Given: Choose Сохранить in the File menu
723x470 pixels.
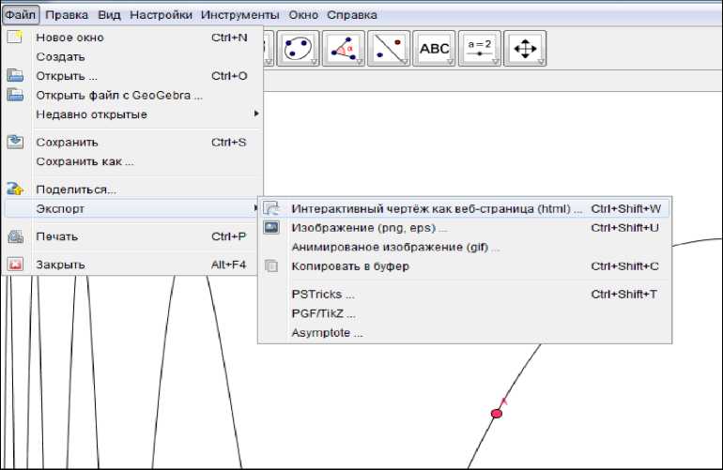Looking at the screenshot, I should click(132, 143).
